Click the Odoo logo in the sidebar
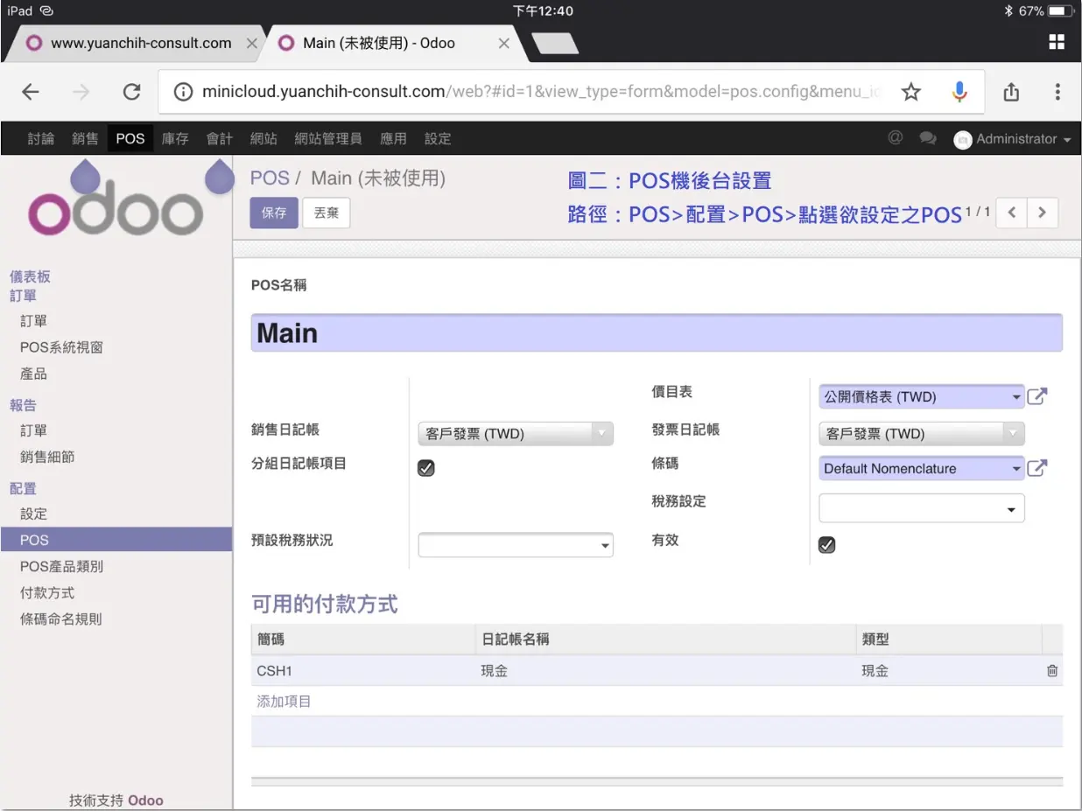The image size is (1082, 811). click(x=116, y=210)
